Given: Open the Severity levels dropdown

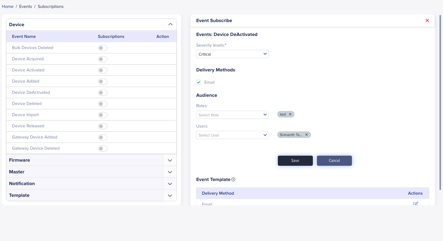Looking at the screenshot, I should point(232,54).
